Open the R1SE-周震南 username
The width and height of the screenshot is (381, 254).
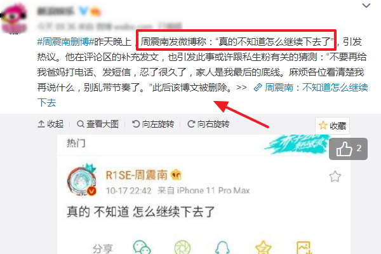coord(137,175)
